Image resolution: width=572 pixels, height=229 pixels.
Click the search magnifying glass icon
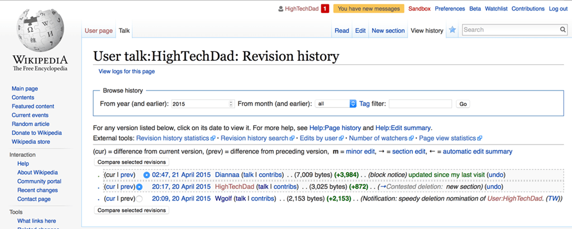[563, 30]
